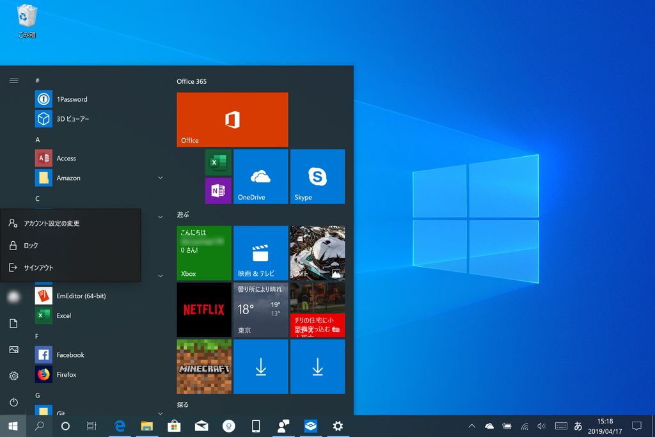Open Pictures from Start sidebar
The height and width of the screenshot is (437, 655).
click(x=14, y=350)
